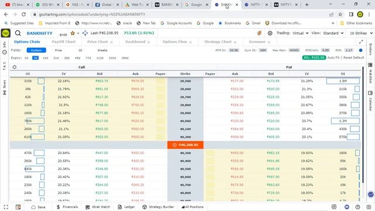The image size is (375, 211).
Task: Close the Screener tab
Action: [269, 42]
